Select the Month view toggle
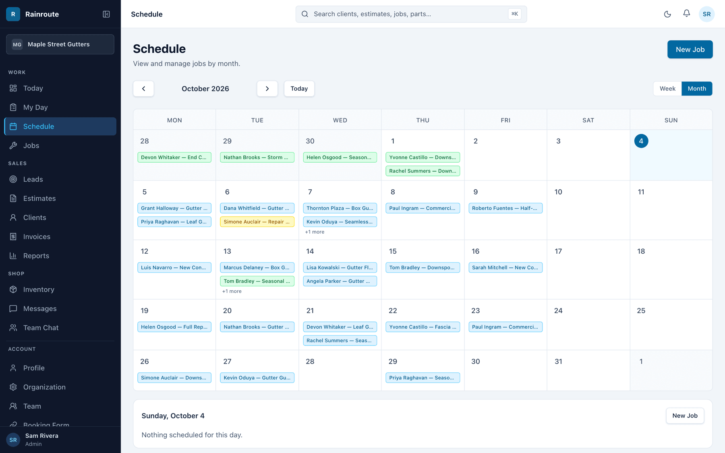The height and width of the screenshot is (453, 725). click(x=697, y=89)
